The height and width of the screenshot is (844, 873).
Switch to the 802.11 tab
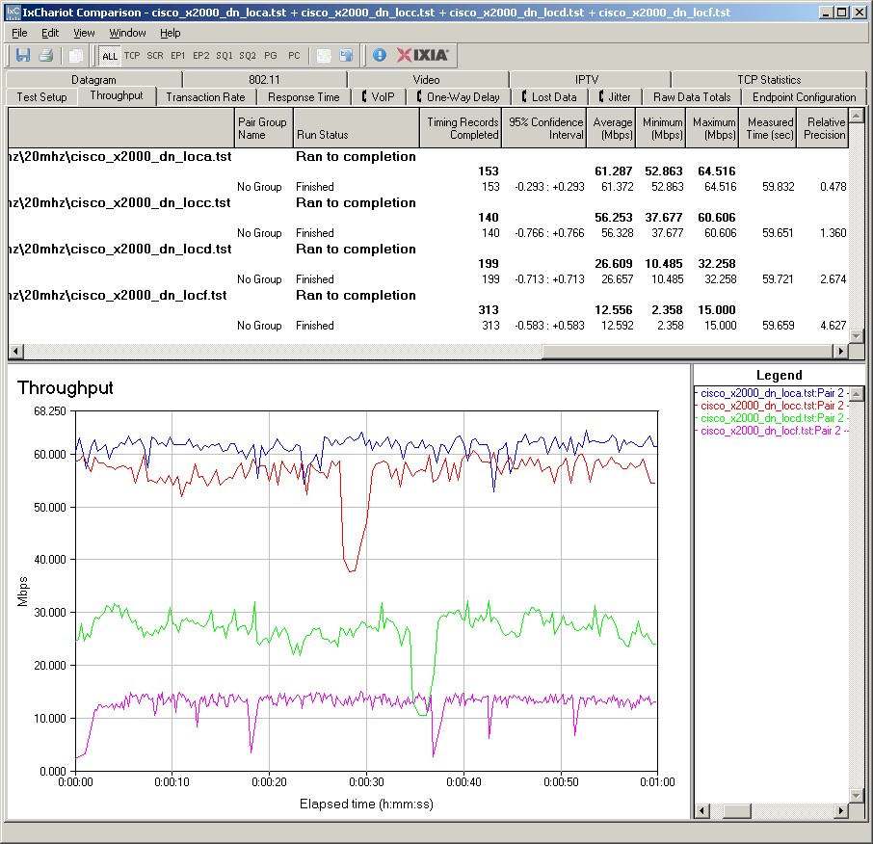pyautogui.click(x=264, y=80)
